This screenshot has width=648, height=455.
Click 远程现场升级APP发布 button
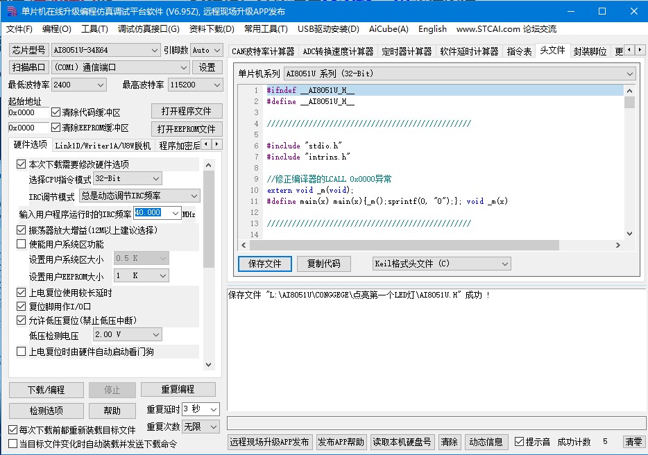[x=269, y=442]
